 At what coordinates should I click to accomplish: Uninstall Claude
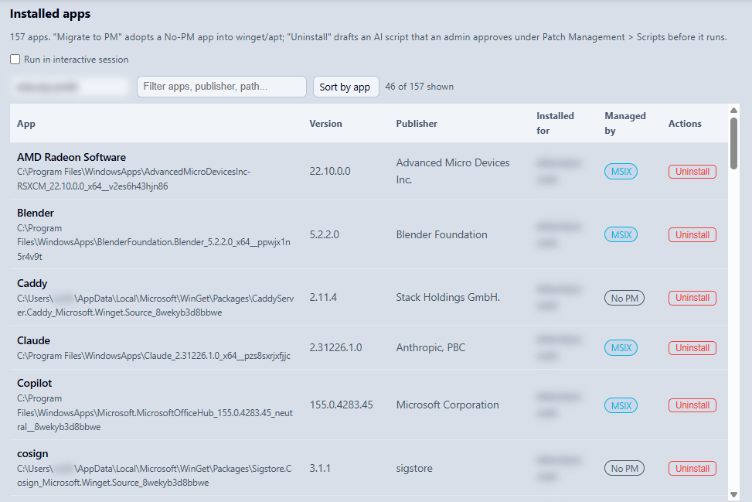pos(692,348)
